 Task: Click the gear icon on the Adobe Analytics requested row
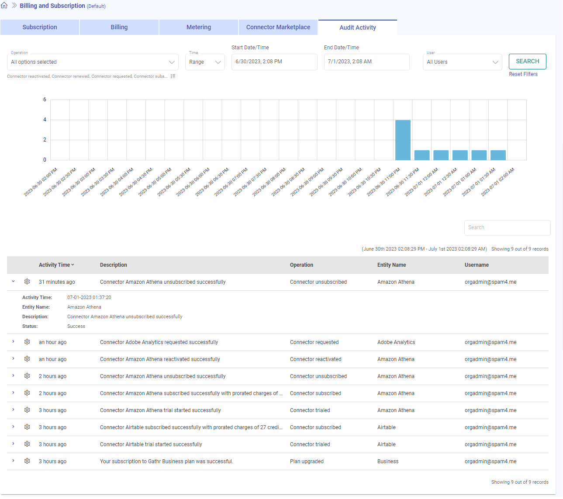pos(27,342)
